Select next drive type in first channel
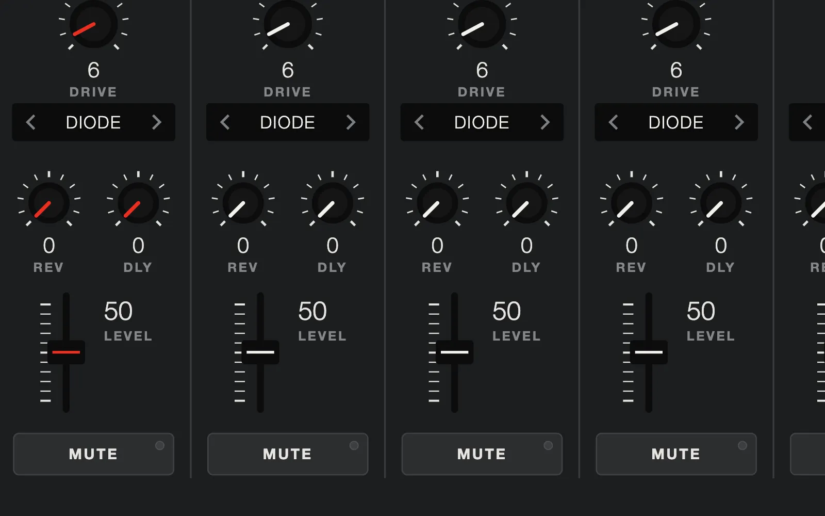 click(157, 122)
